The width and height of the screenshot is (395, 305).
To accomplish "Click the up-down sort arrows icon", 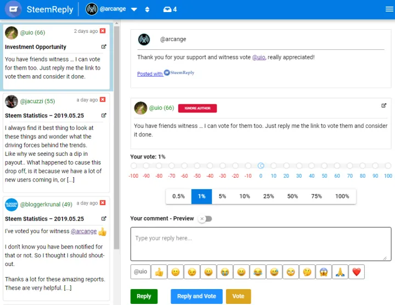I will tap(148, 9).
